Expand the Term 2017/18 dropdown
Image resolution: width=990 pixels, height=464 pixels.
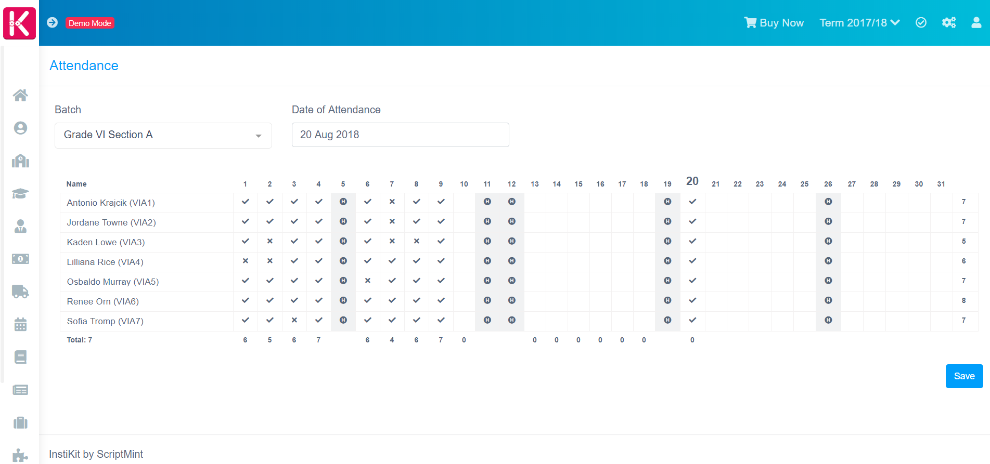pos(859,23)
